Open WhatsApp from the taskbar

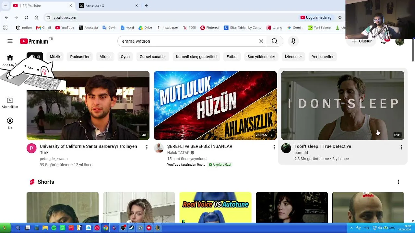click(x=62, y=228)
